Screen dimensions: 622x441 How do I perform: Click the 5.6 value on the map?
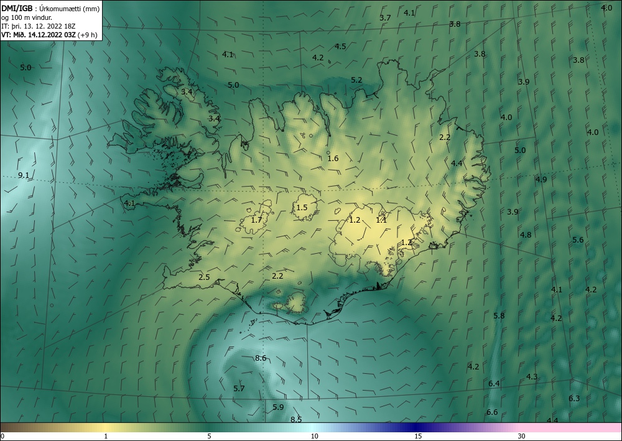[x=578, y=239]
